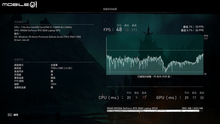The height and width of the screenshot is (124, 220).
Task: Click the CPU (ms) average value 21
Action: click(129, 98)
